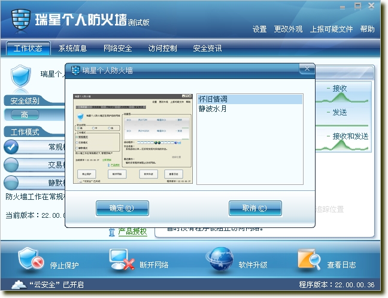Open the 帮助 menu
This screenshot has width=388, height=298.
[367, 29]
